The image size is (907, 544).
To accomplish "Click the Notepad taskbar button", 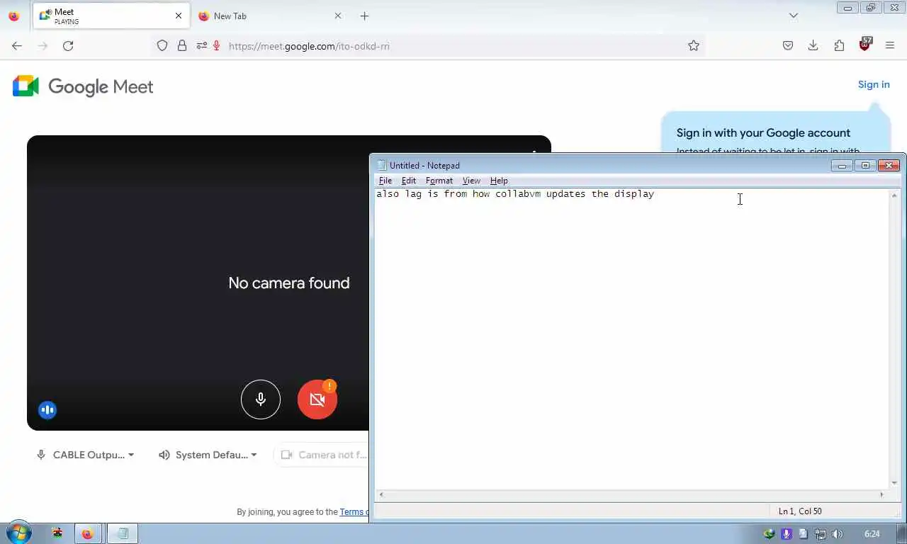I will 123,533.
